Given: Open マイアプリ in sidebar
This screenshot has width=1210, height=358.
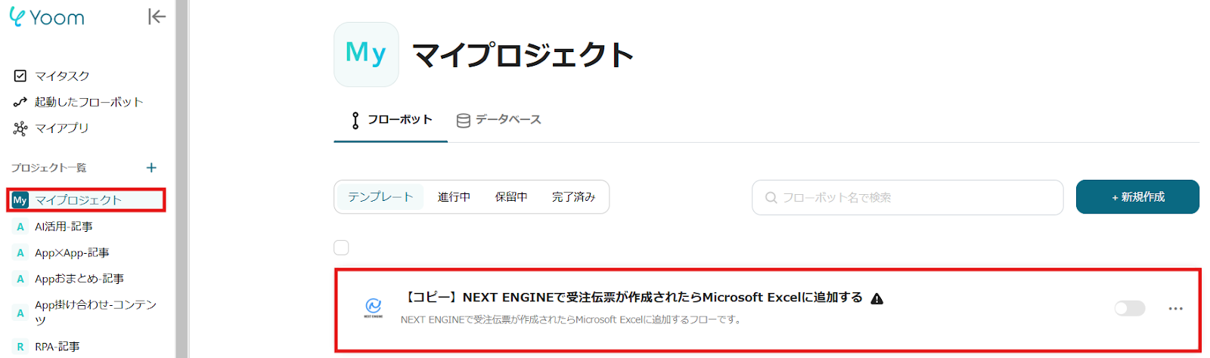Looking at the screenshot, I should (61, 128).
